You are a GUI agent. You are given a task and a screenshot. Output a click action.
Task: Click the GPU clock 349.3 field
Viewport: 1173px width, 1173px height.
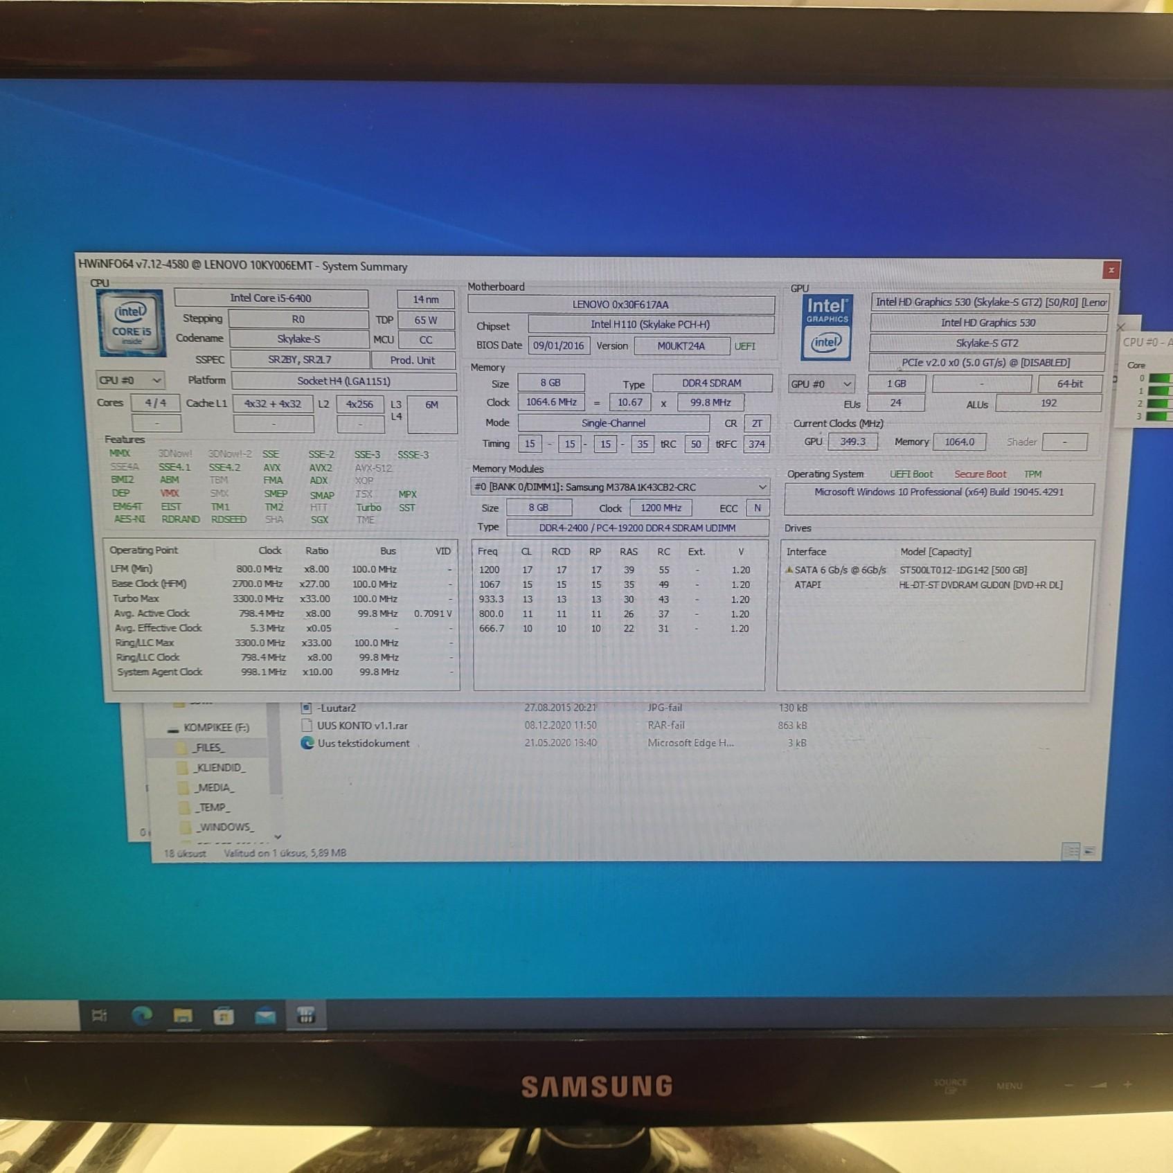852,442
